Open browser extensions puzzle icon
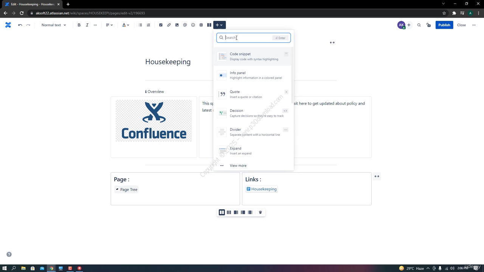 [454, 13]
